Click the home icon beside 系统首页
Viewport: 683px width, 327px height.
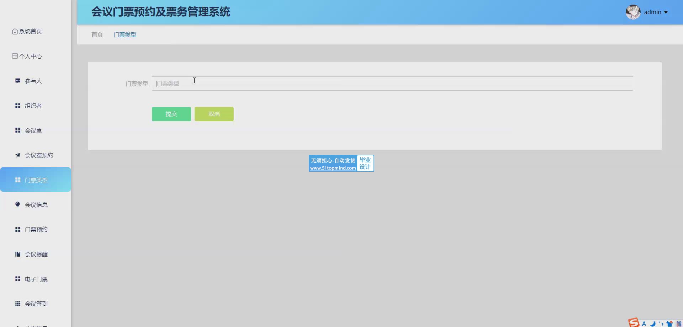[15, 31]
